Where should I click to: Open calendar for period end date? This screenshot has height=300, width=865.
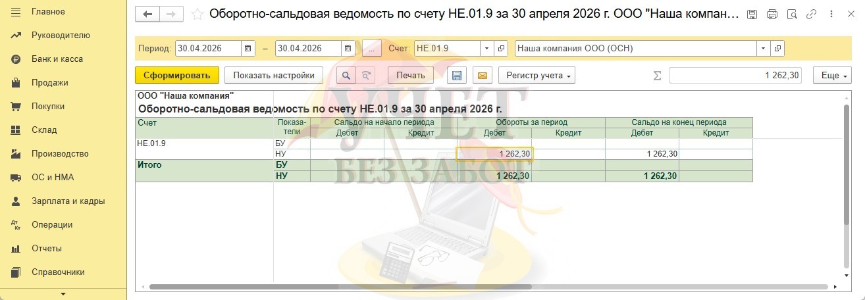click(x=348, y=49)
